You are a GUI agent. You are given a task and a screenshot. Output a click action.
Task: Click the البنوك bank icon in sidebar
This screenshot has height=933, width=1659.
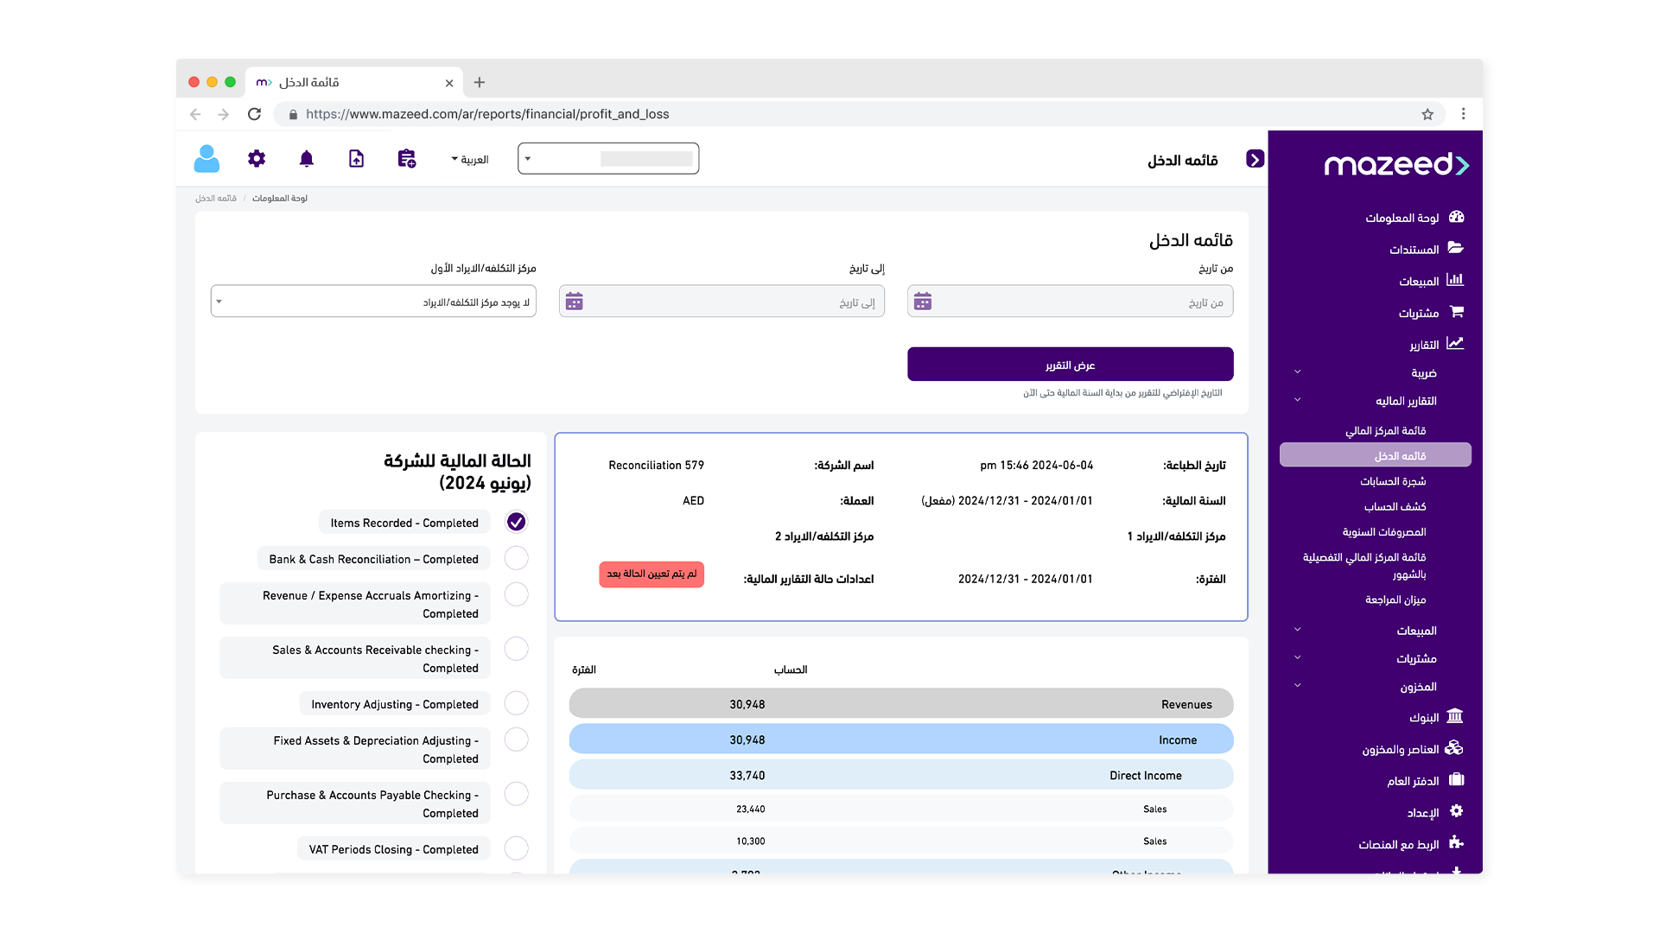(1454, 717)
